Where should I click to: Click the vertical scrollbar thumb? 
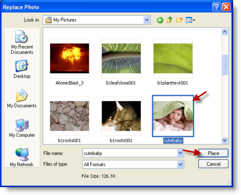tap(225, 65)
